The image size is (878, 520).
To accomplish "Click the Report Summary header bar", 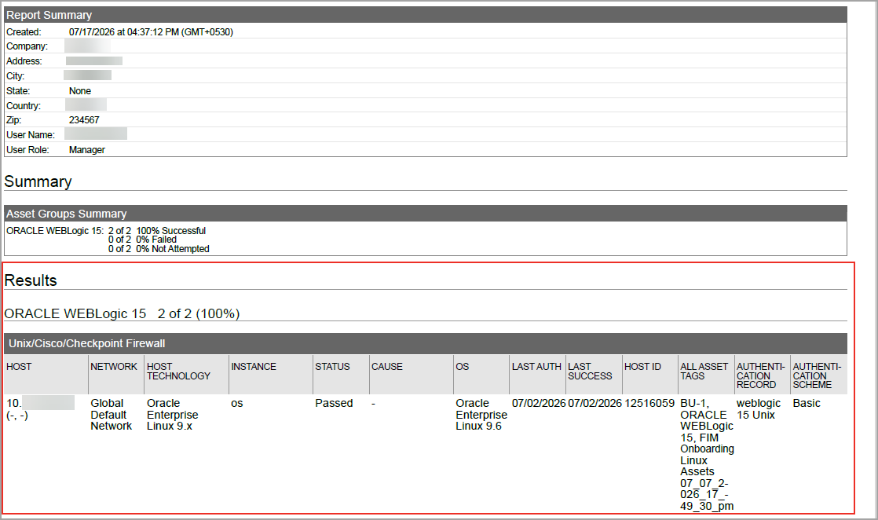I will [x=426, y=15].
